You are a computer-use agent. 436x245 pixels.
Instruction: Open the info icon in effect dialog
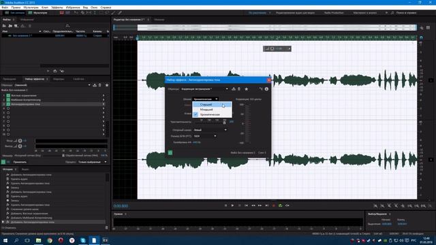pos(266,89)
